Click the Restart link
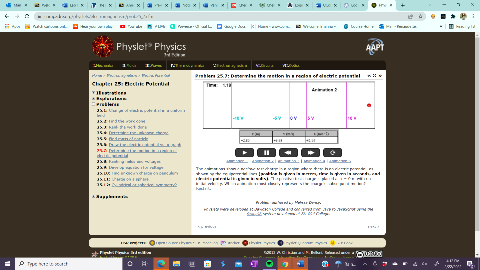Image resolution: width=480 pixels, height=270 pixels. tap(203, 188)
